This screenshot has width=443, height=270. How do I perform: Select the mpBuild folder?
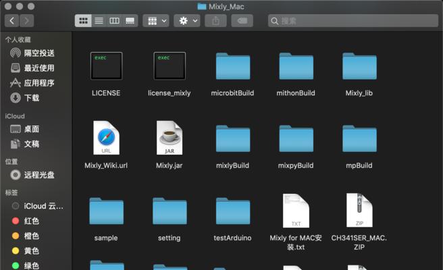tap(359, 147)
